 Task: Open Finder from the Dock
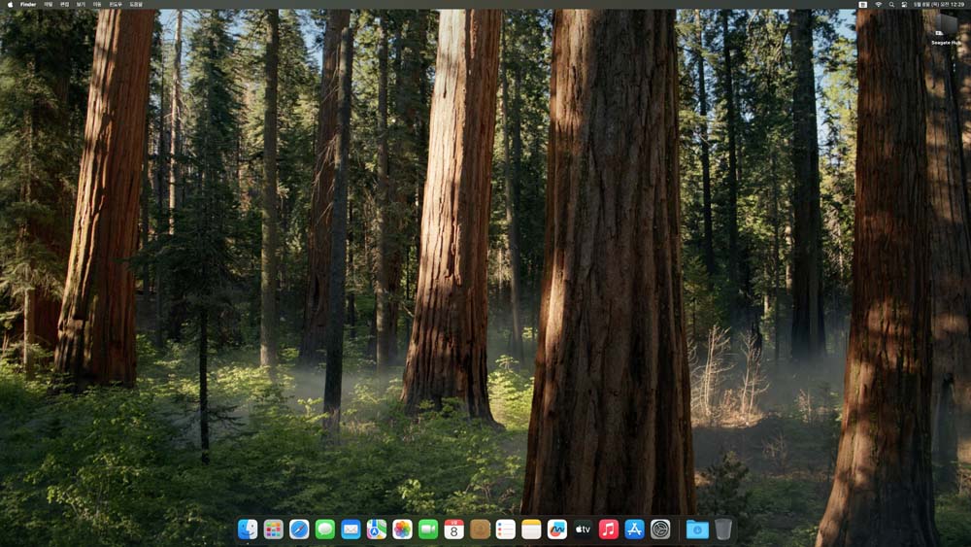point(248,530)
